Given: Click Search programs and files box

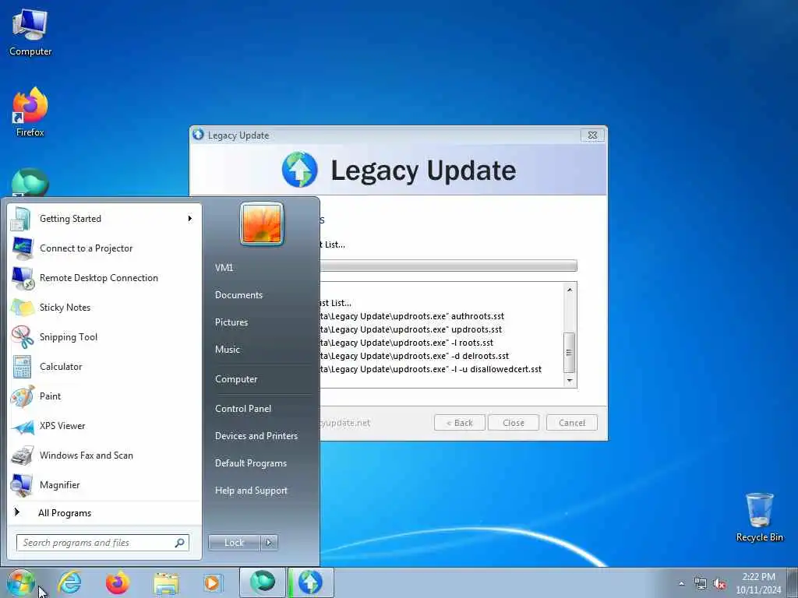Looking at the screenshot, I should (102, 543).
